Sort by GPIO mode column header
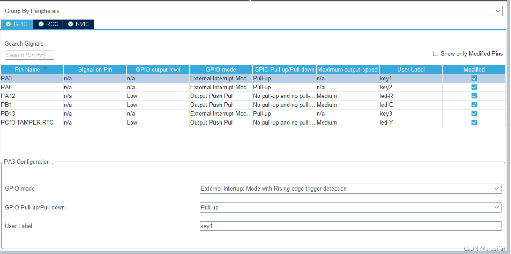511x254 pixels. (x=221, y=70)
